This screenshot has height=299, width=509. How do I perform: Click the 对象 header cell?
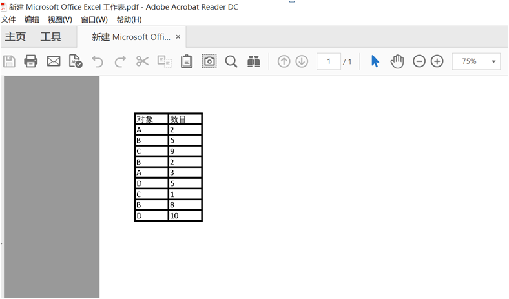coord(152,119)
